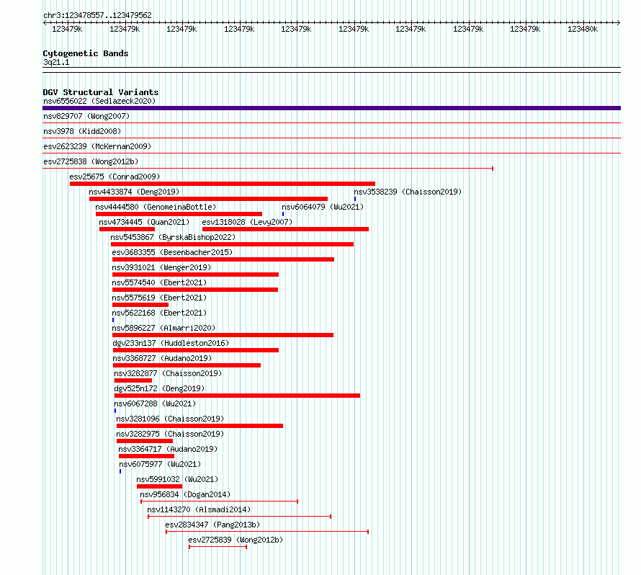
Task: Click the red bar under nsv5991032
Action: [x=159, y=486]
